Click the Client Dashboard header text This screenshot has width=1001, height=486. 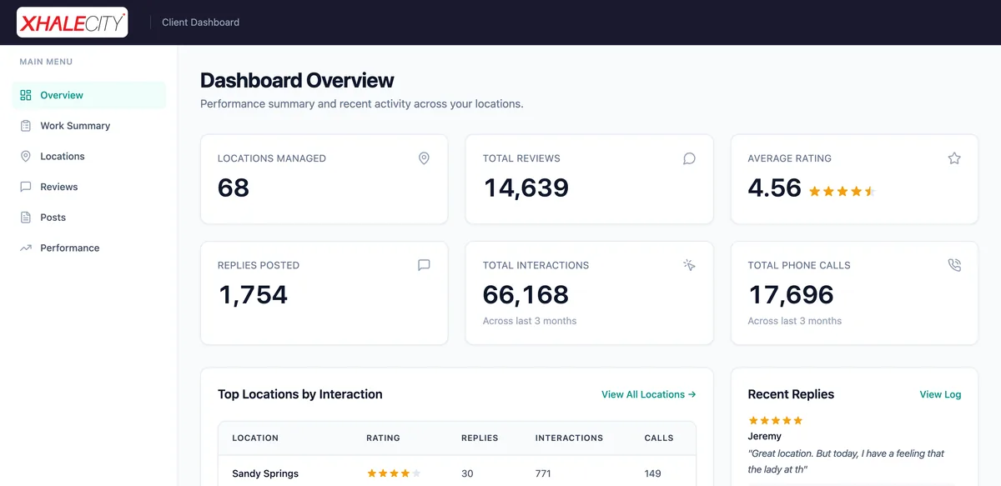[x=200, y=23]
